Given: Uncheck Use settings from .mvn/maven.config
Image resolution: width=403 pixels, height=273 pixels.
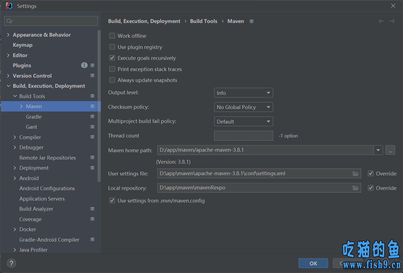Looking at the screenshot, I should [x=112, y=201].
